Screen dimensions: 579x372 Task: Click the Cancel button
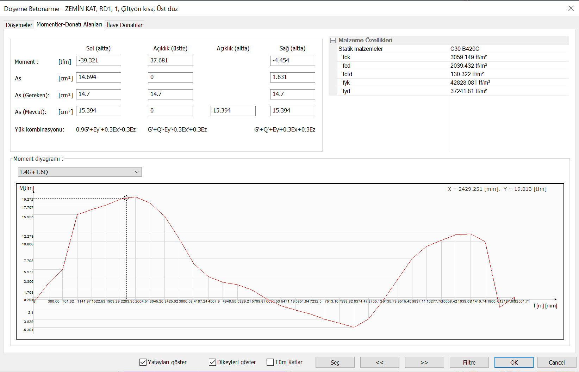[x=556, y=362]
